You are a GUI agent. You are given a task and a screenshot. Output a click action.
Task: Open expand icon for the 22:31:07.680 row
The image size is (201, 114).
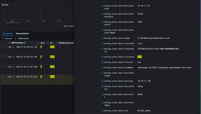click(x=3, y=67)
